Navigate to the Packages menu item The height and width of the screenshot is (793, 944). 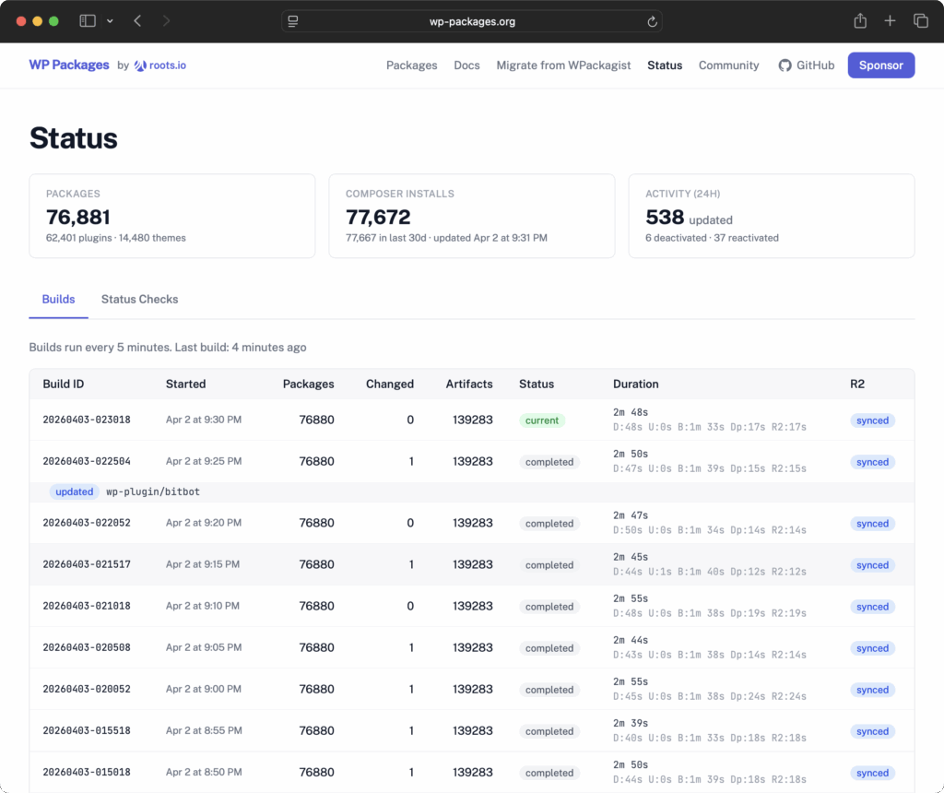[x=411, y=65]
